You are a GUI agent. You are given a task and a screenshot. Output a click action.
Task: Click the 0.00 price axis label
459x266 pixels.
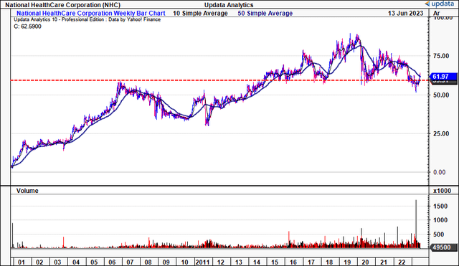[x=440, y=172]
